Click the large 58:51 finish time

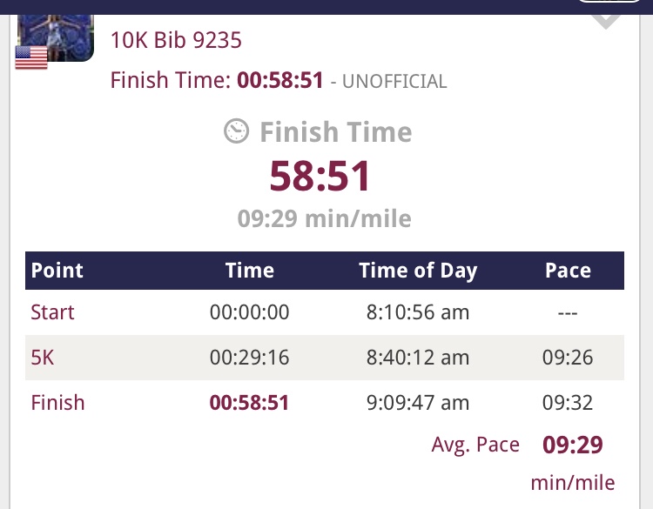pos(320,177)
